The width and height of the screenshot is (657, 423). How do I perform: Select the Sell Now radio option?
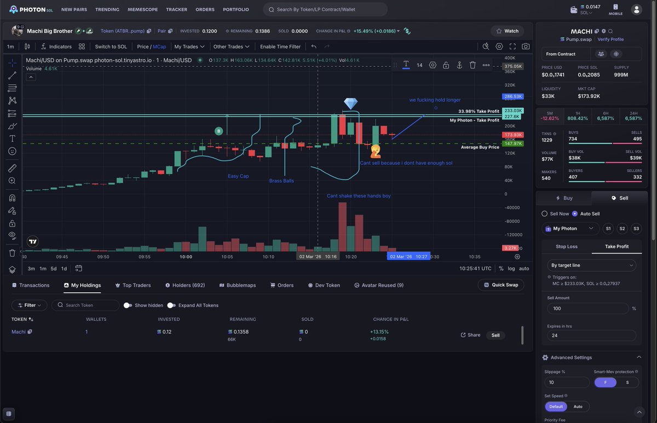[x=544, y=213]
